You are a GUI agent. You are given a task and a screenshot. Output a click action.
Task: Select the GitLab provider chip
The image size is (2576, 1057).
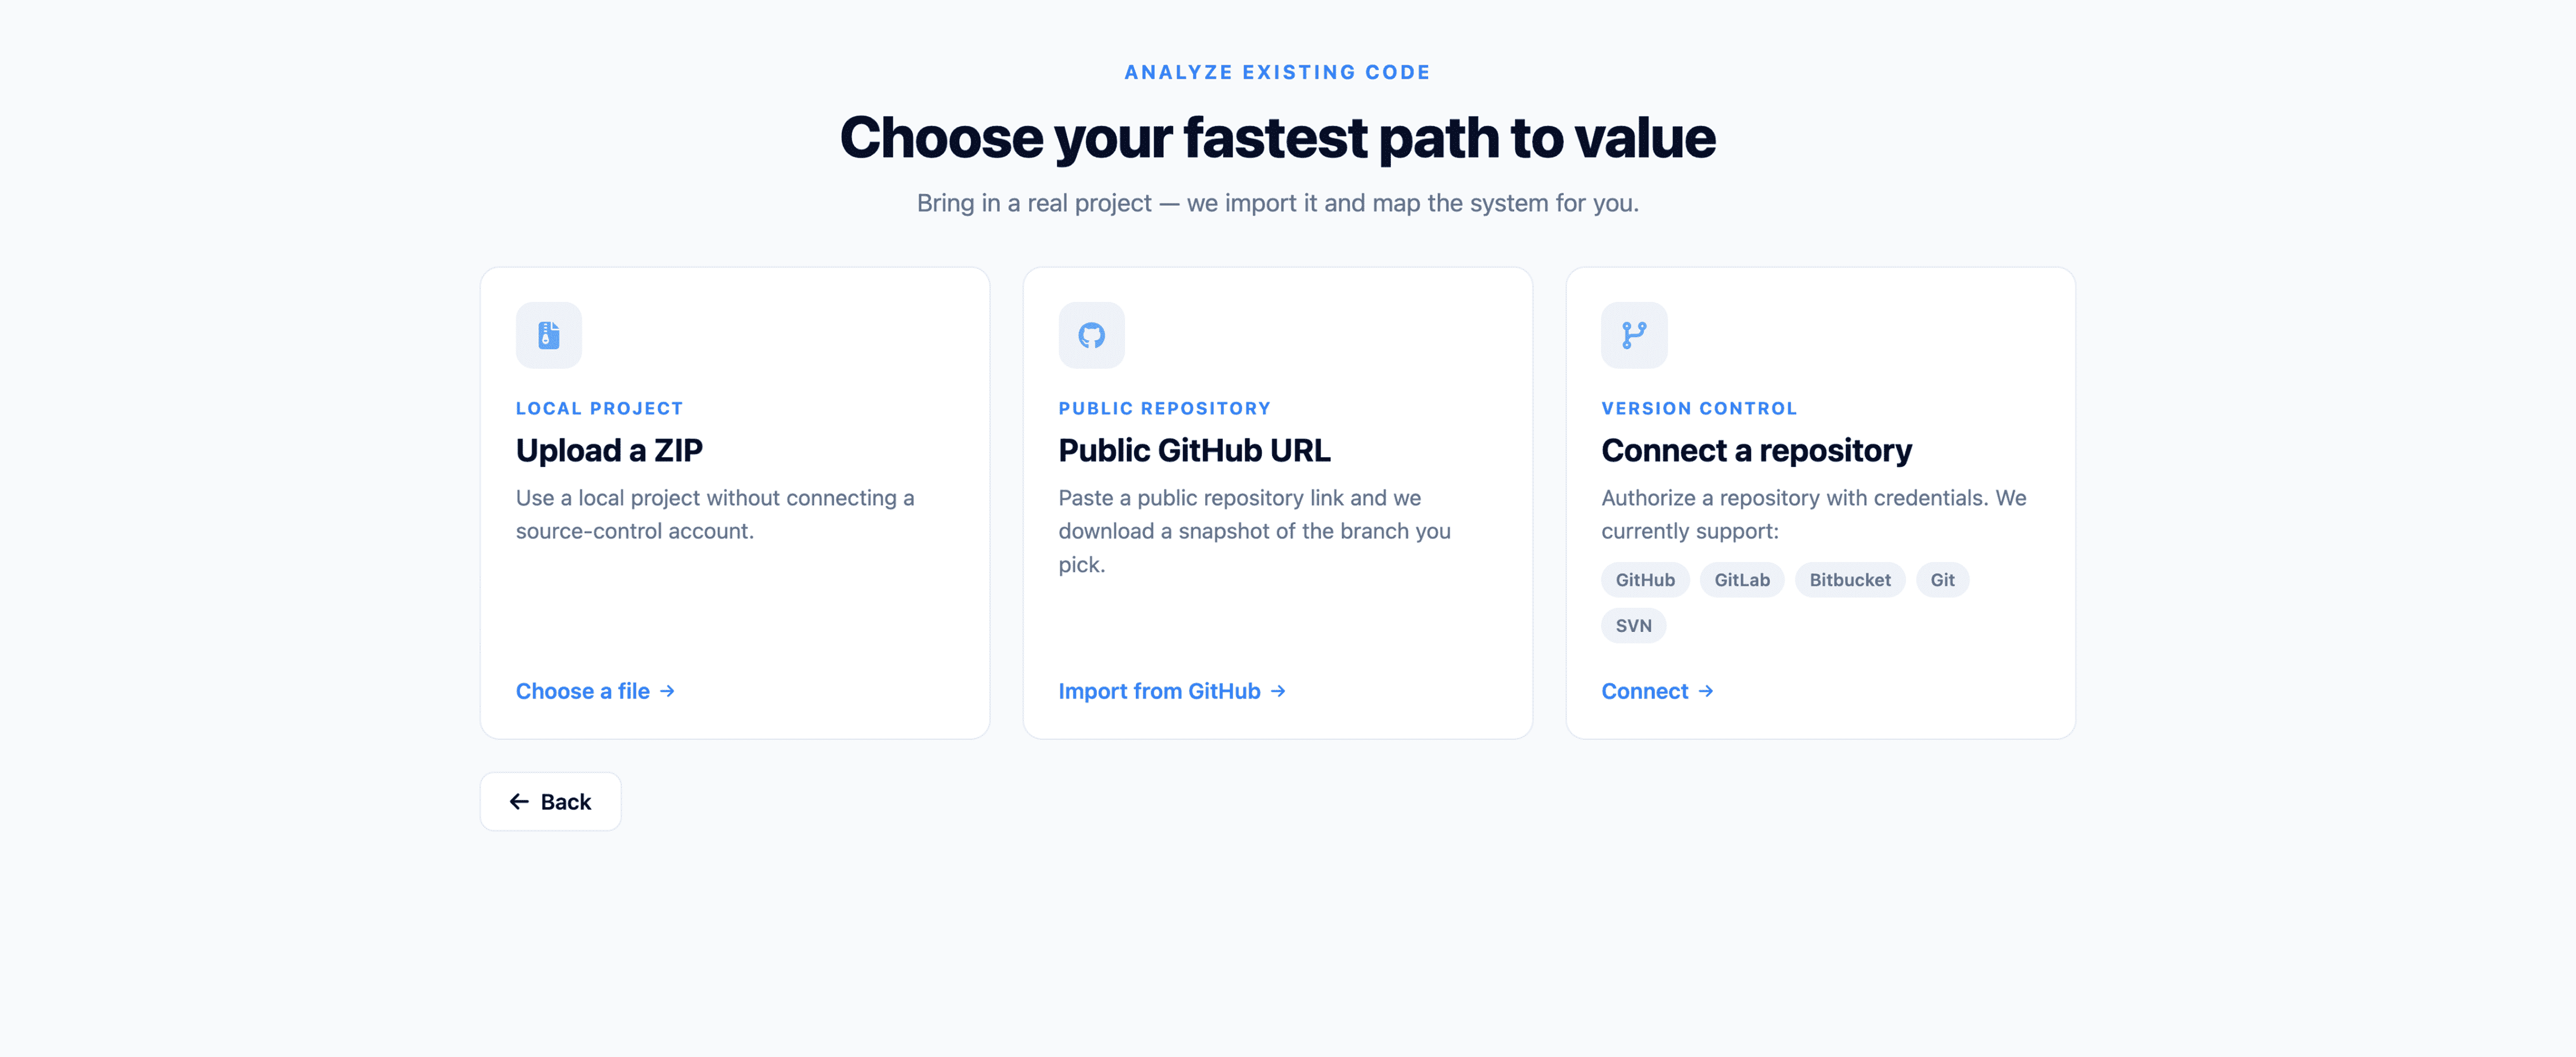click(x=1741, y=580)
